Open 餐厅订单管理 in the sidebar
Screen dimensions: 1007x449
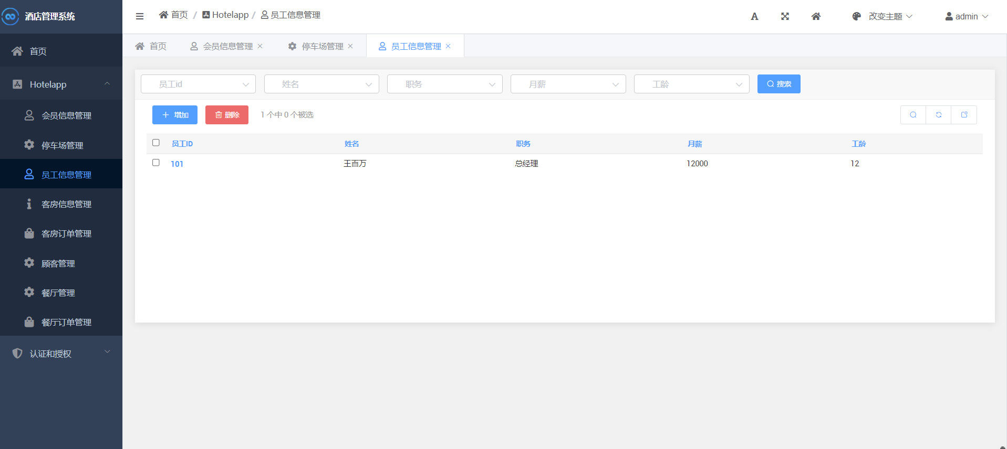pos(61,322)
